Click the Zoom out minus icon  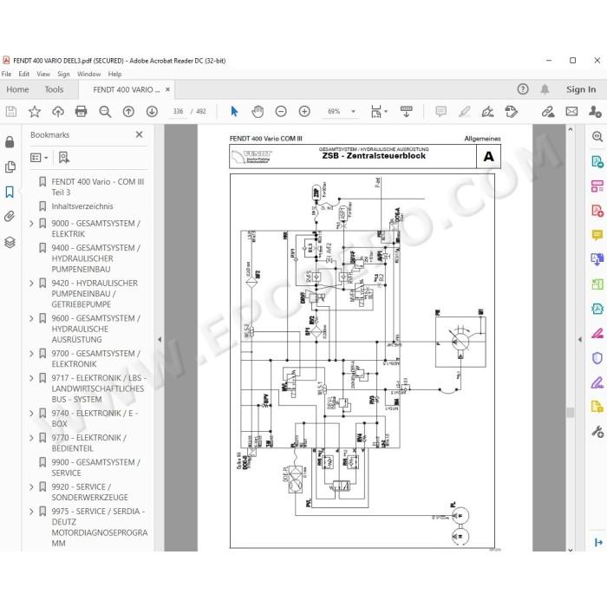point(281,112)
